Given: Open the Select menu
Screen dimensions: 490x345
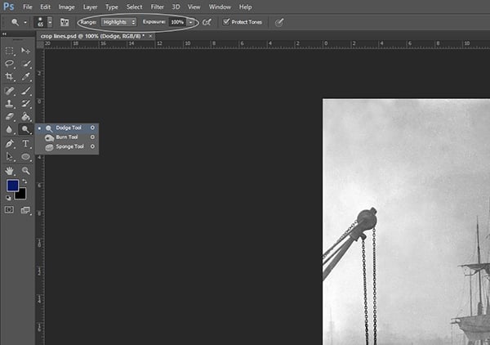Looking at the screenshot, I should (x=135, y=7).
